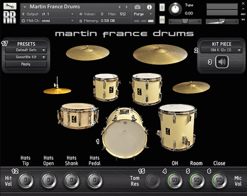Click the Room mic volume knob
This screenshot has height=196, width=247.
pos(197,180)
